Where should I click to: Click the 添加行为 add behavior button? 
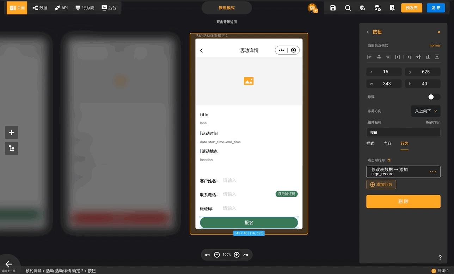[x=381, y=184]
